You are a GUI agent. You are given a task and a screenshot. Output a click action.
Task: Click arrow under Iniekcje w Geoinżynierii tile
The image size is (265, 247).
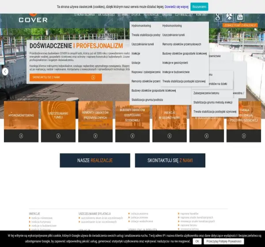pyautogui.click(x=170, y=136)
